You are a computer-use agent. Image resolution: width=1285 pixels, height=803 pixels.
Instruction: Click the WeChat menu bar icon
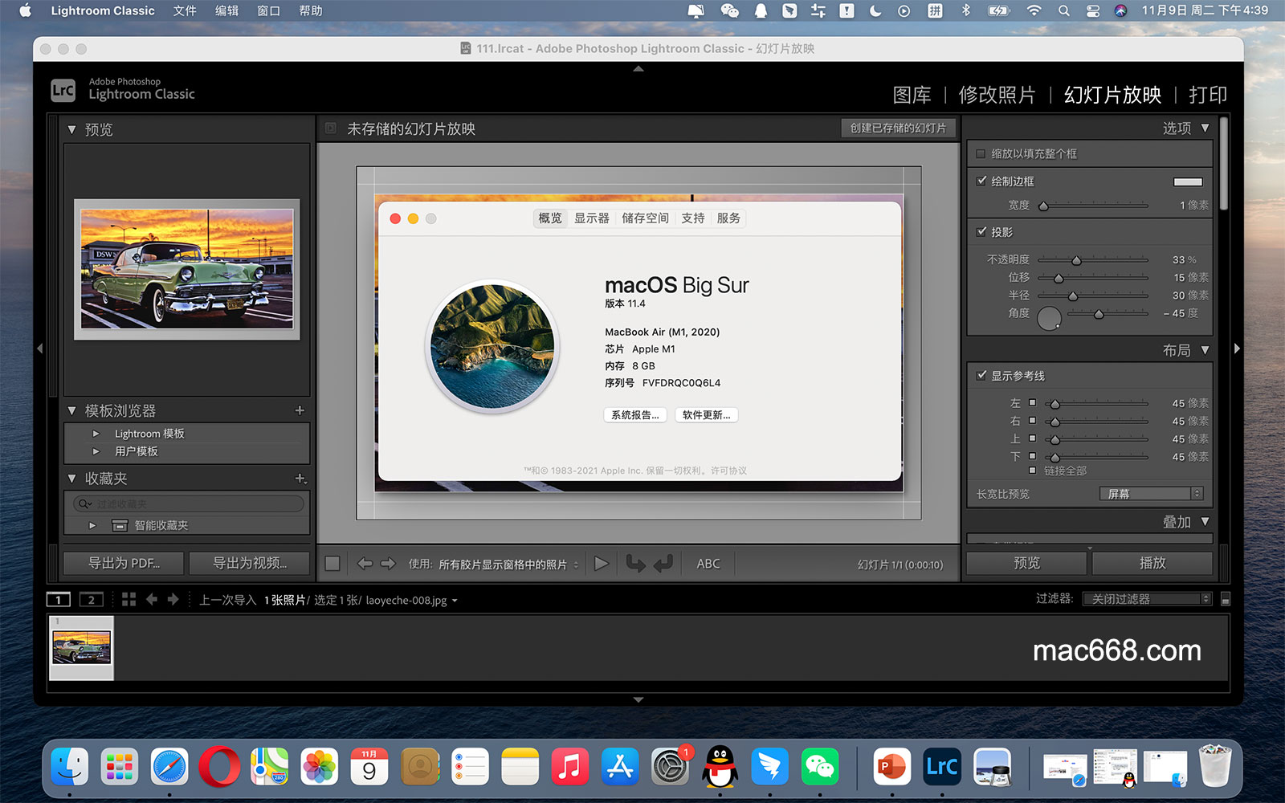(x=729, y=10)
